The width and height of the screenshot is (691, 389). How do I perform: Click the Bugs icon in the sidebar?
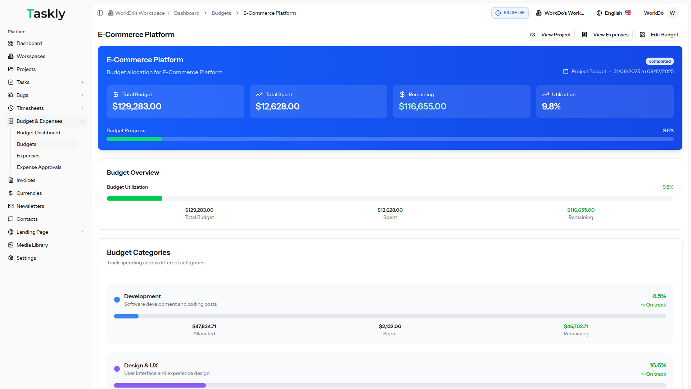coord(11,95)
